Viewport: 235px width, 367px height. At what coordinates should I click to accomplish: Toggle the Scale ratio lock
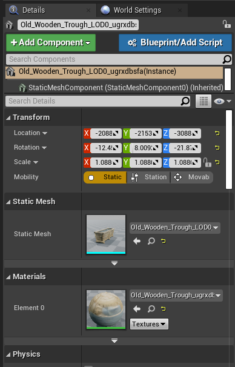point(207,162)
